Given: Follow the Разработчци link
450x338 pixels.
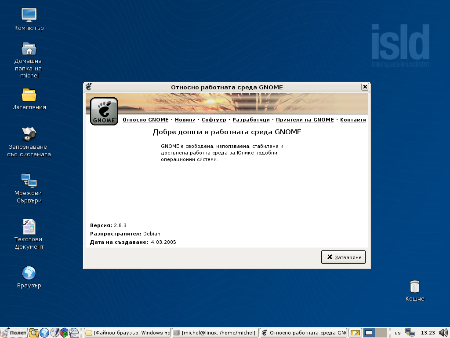Looking at the screenshot, I should click(x=251, y=120).
